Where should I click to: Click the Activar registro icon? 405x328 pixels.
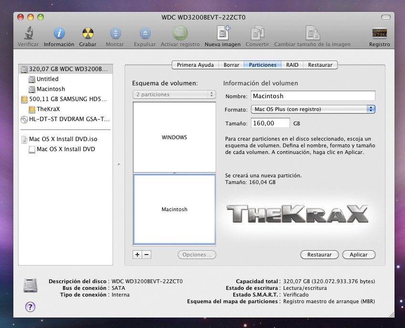tap(180, 33)
